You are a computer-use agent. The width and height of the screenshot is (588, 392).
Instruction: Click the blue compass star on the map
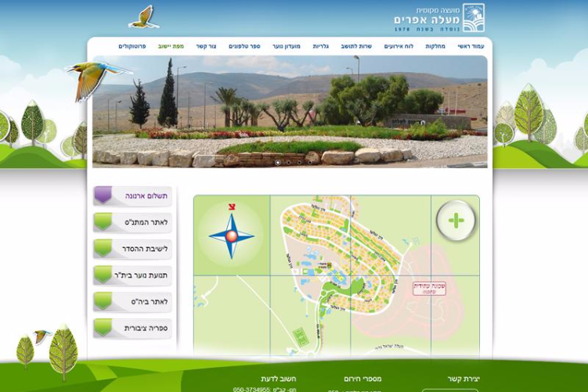232,236
